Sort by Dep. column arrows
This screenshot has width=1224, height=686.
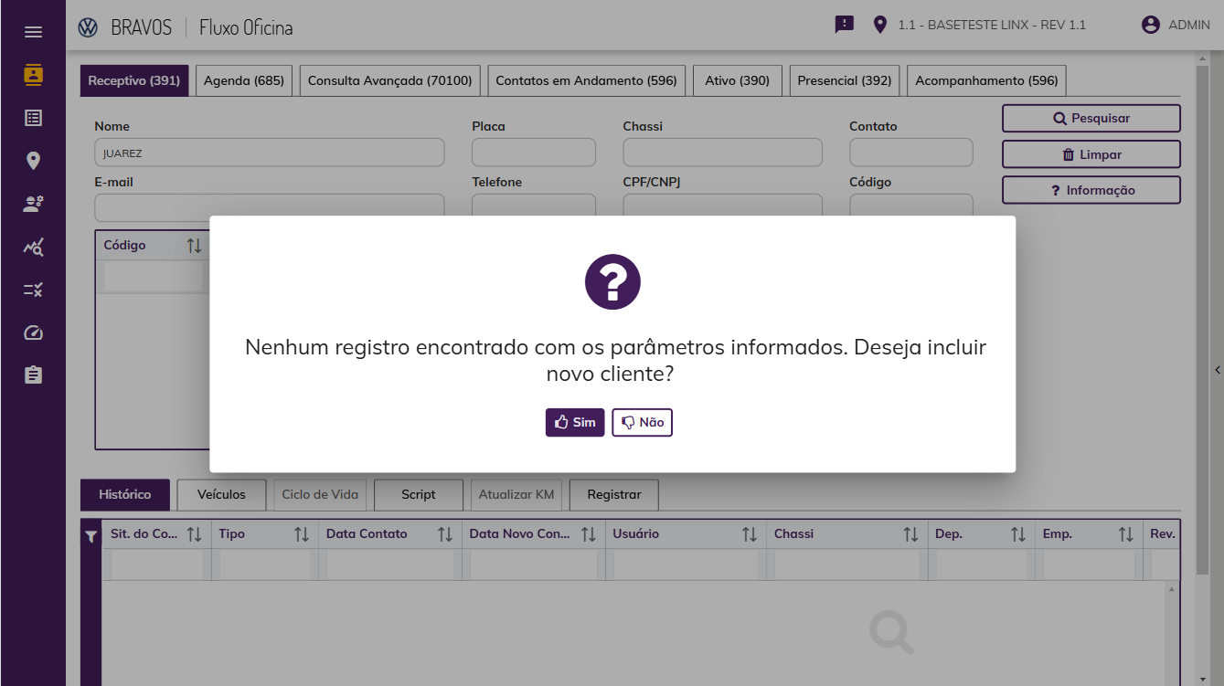coord(1018,534)
